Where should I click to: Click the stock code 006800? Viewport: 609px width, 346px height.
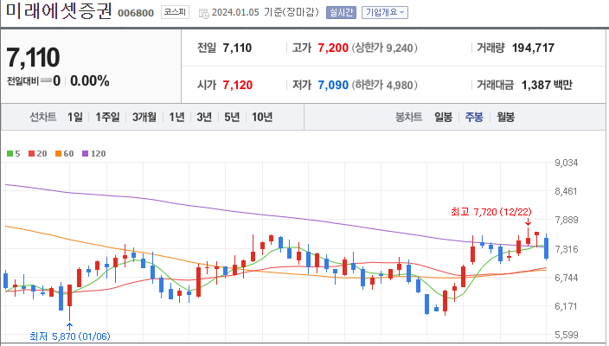[x=136, y=13]
